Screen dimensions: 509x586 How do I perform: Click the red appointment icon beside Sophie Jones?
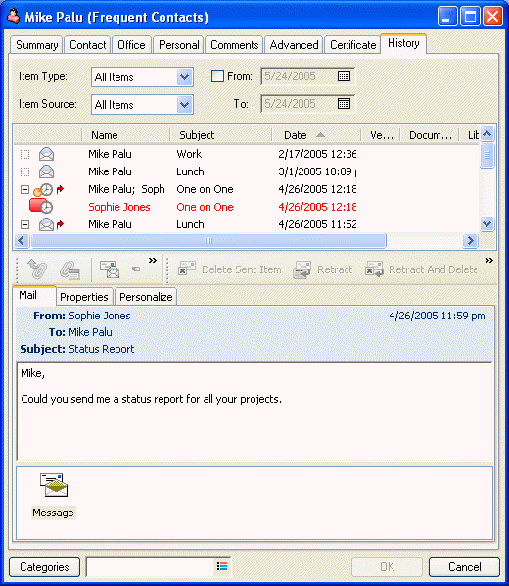click(x=41, y=207)
